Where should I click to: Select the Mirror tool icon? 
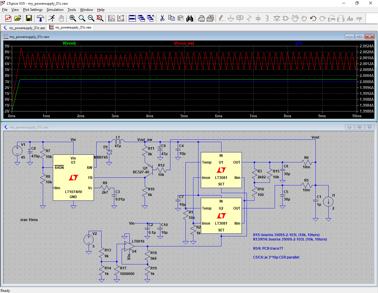[x=341, y=18]
